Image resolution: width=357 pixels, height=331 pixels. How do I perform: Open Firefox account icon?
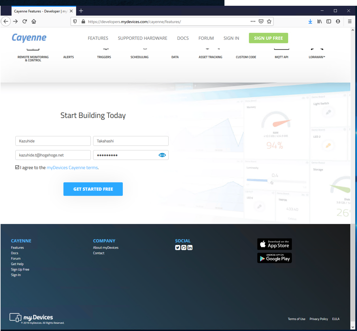tap(338, 21)
